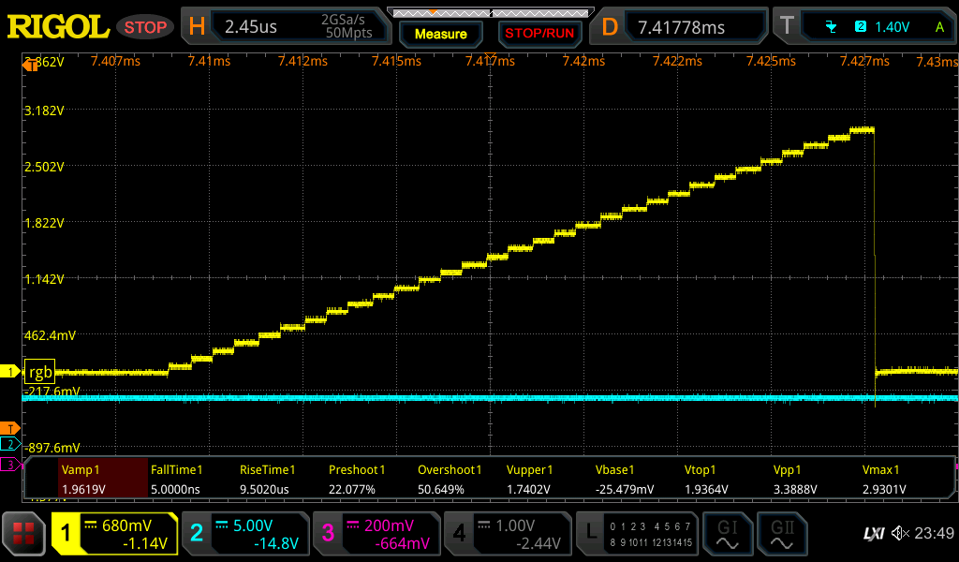Image resolution: width=959 pixels, height=562 pixels.
Task: Open the red grid function menu icon
Action: (23, 534)
